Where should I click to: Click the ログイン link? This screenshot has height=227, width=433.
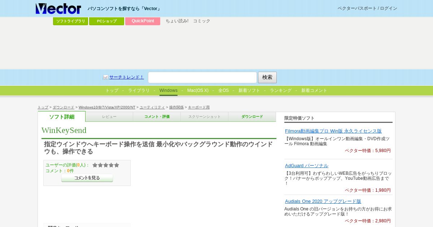[x=389, y=8]
